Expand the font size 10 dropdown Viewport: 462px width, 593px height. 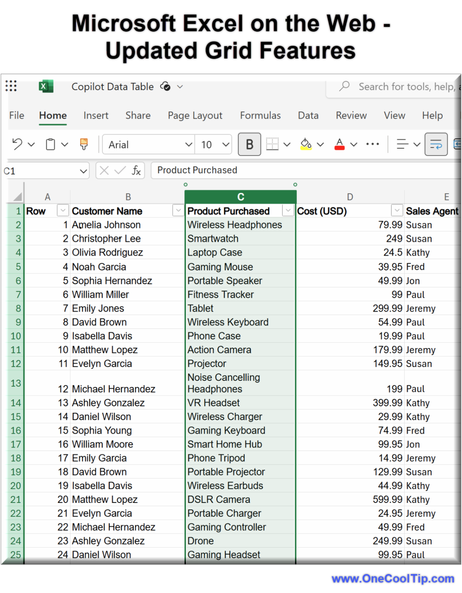tap(226, 145)
